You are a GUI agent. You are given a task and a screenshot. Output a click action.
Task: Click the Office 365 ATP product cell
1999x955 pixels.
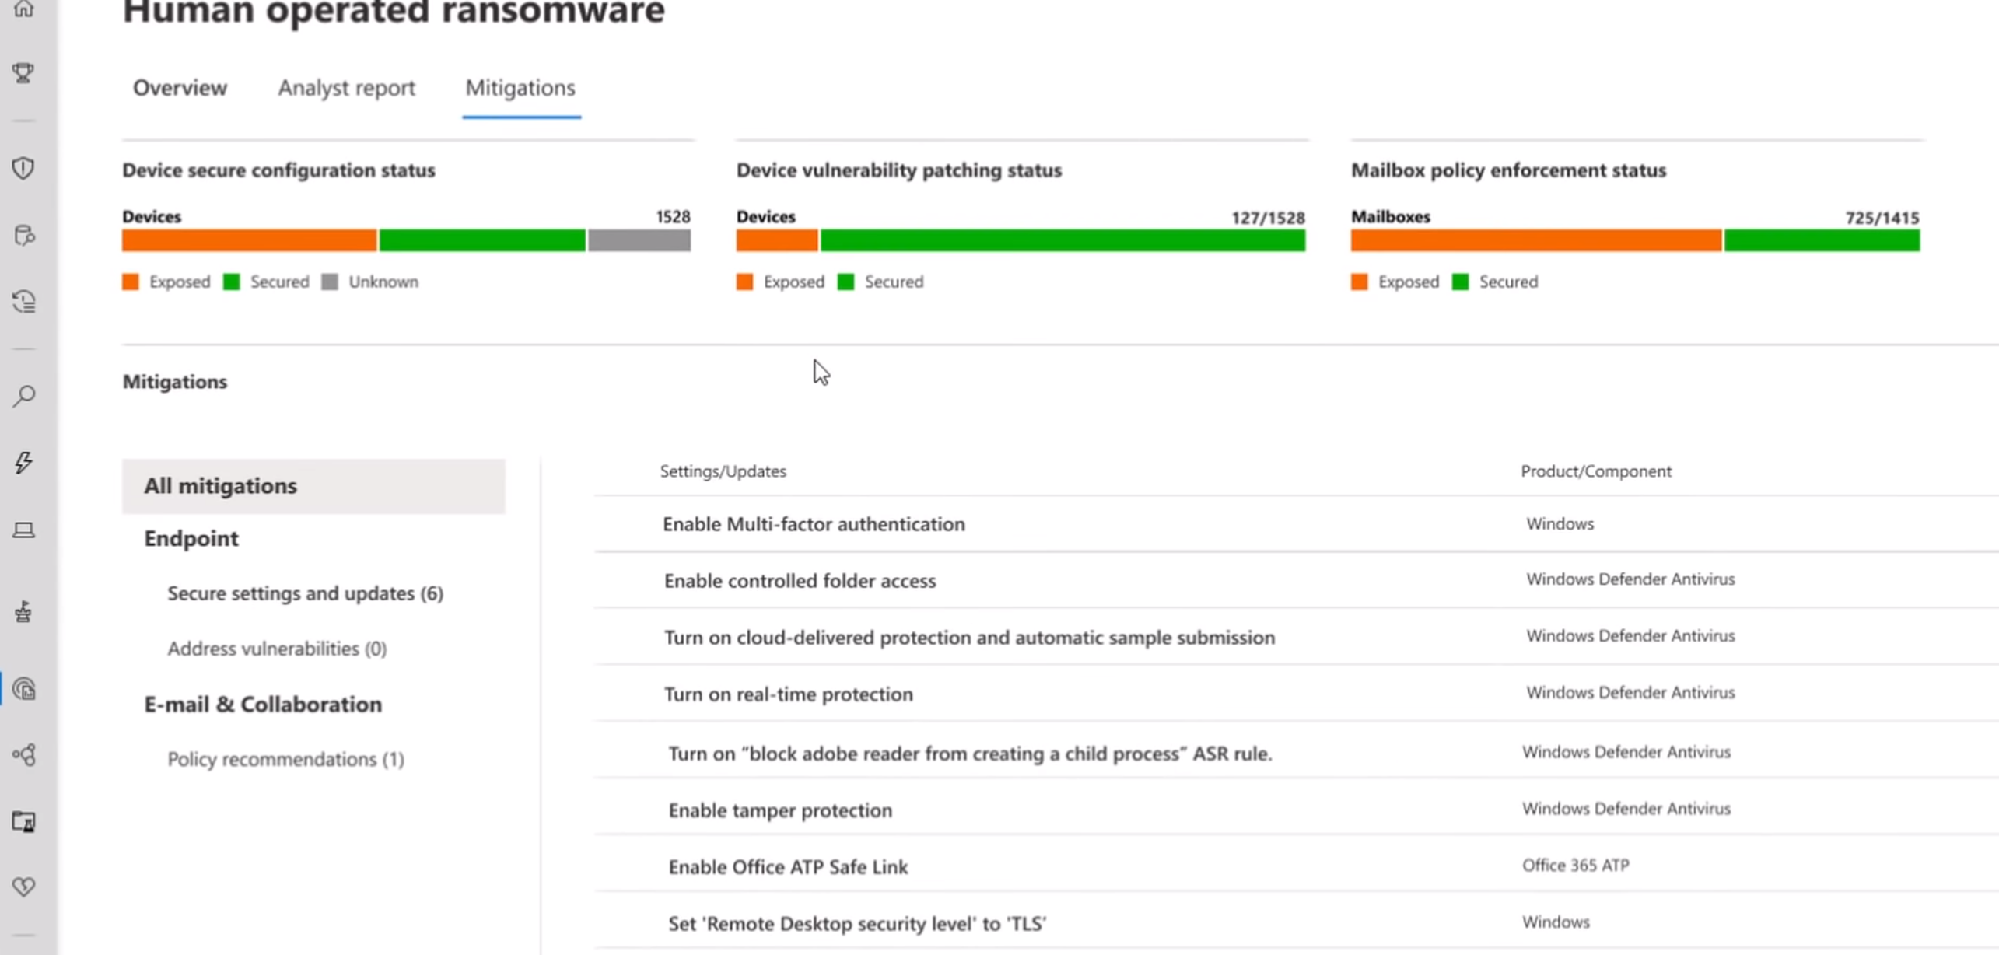click(x=1575, y=866)
